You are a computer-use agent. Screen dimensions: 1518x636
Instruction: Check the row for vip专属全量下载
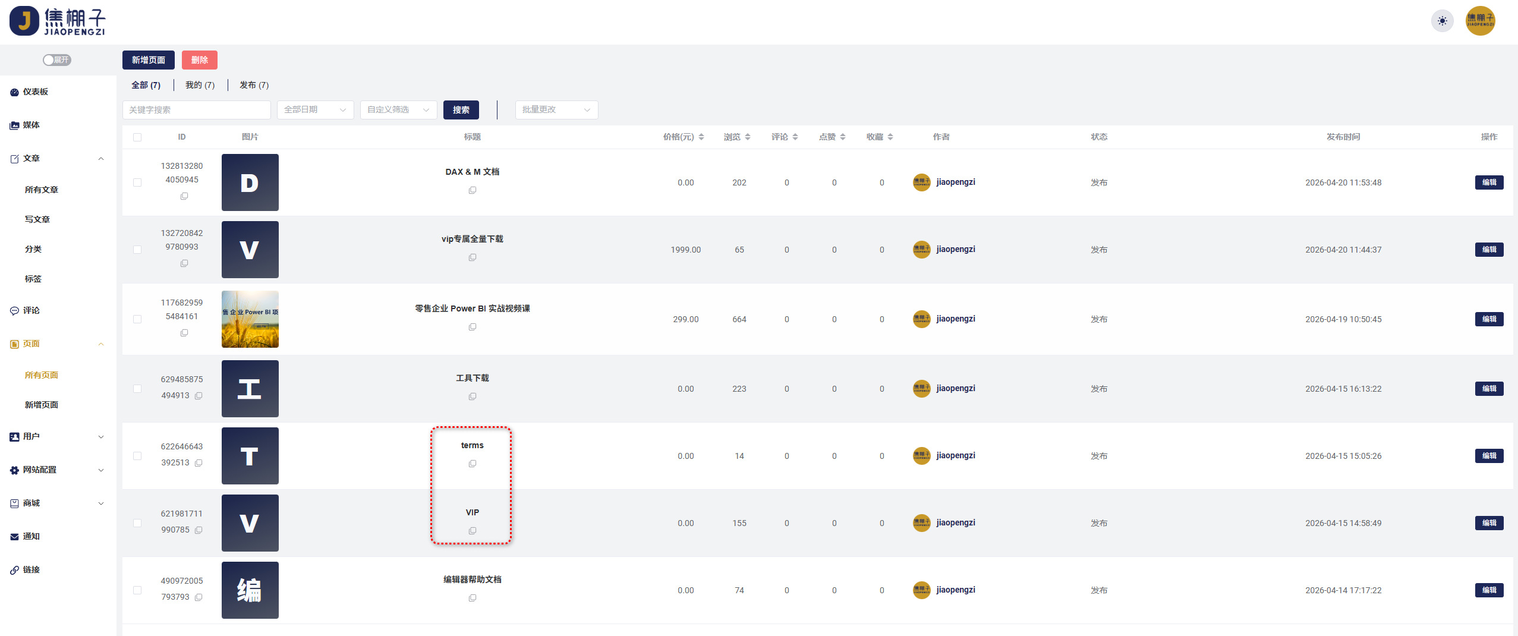[x=137, y=250]
